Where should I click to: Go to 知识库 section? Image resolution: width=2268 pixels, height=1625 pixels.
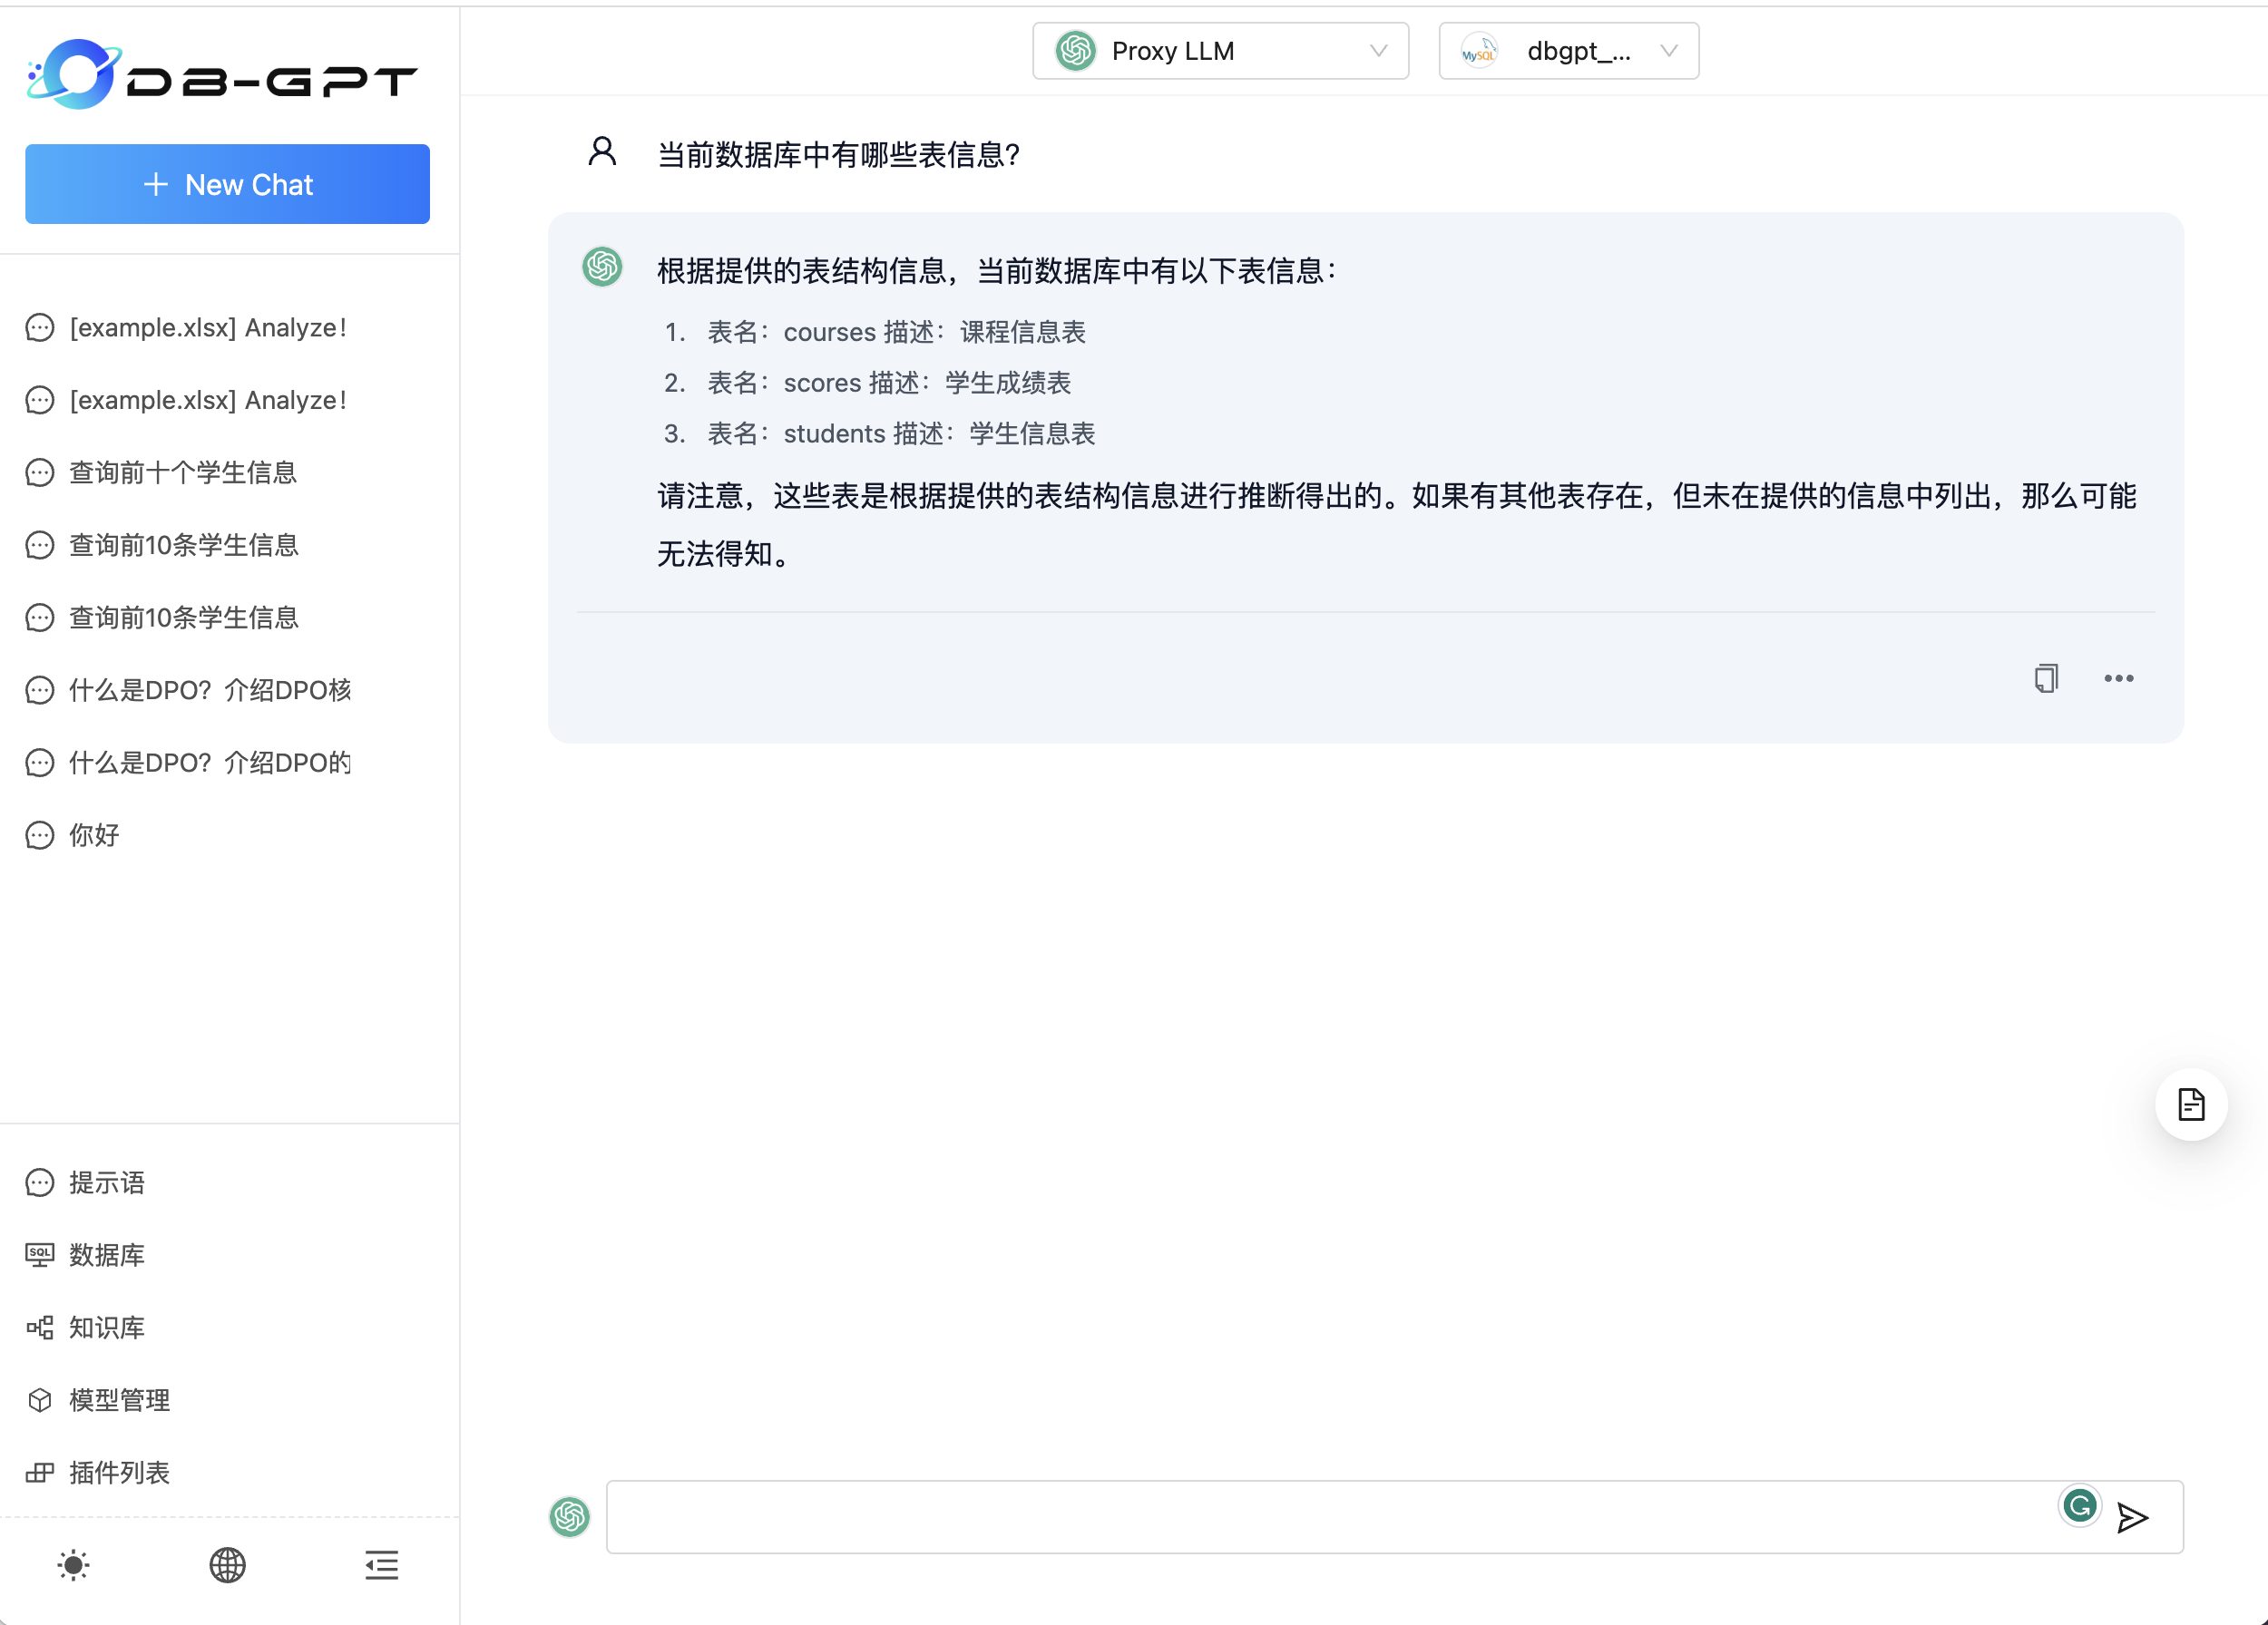pos(106,1328)
